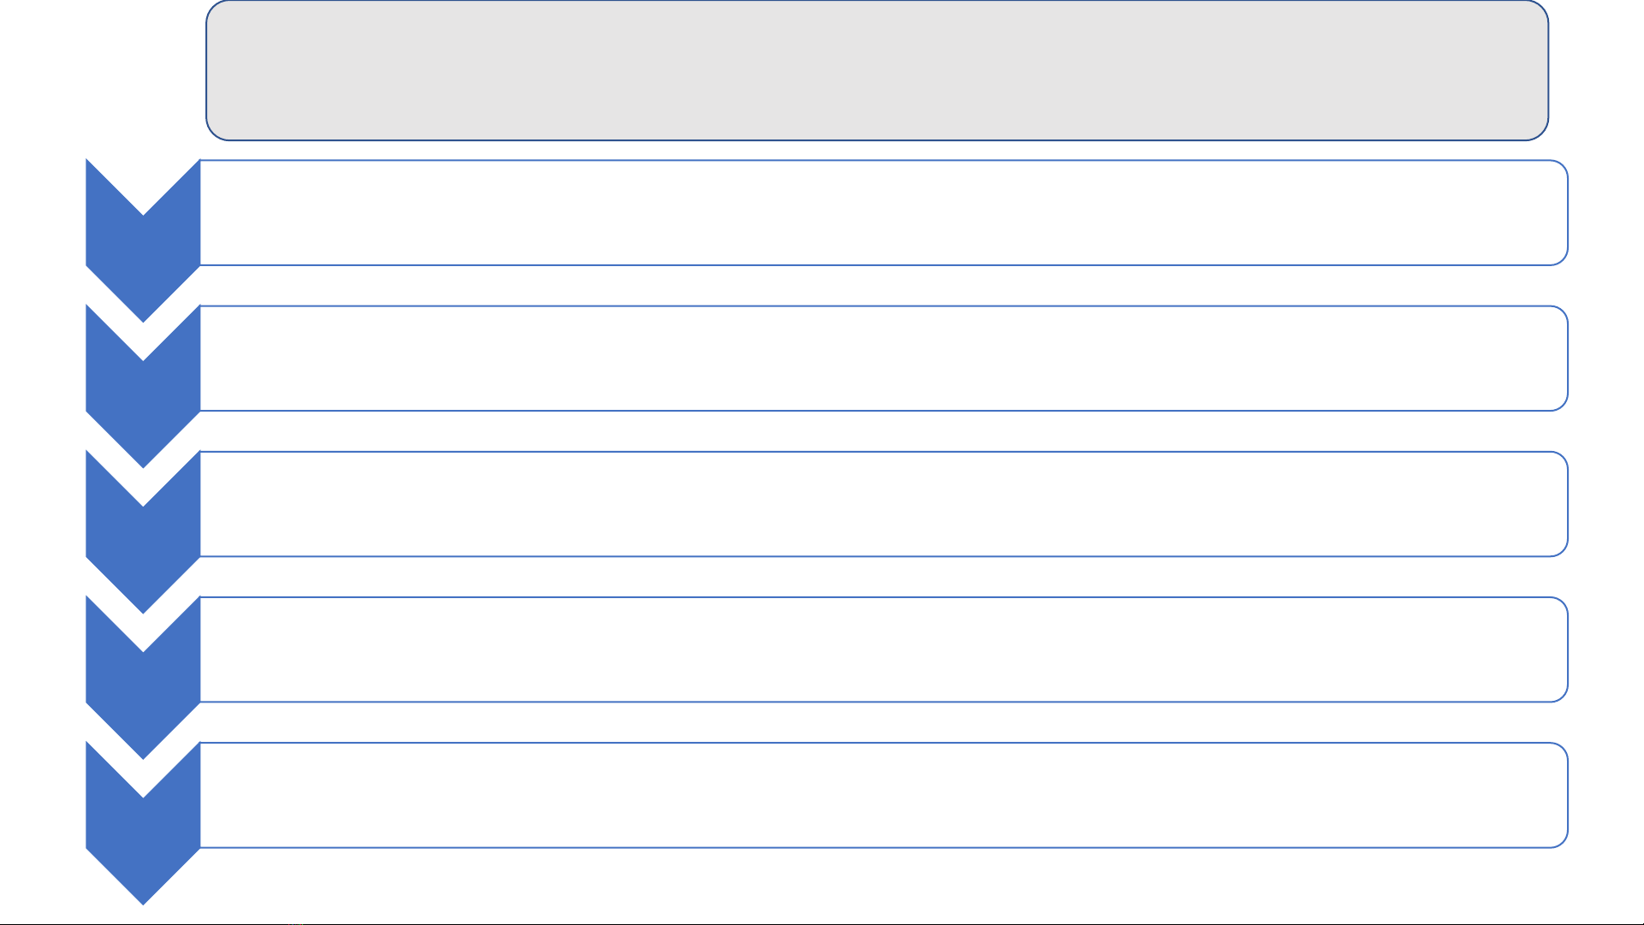Click the blue outline of the second white box
Image resolution: width=1644 pixels, height=925 pixels.
[x=884, y=305]
